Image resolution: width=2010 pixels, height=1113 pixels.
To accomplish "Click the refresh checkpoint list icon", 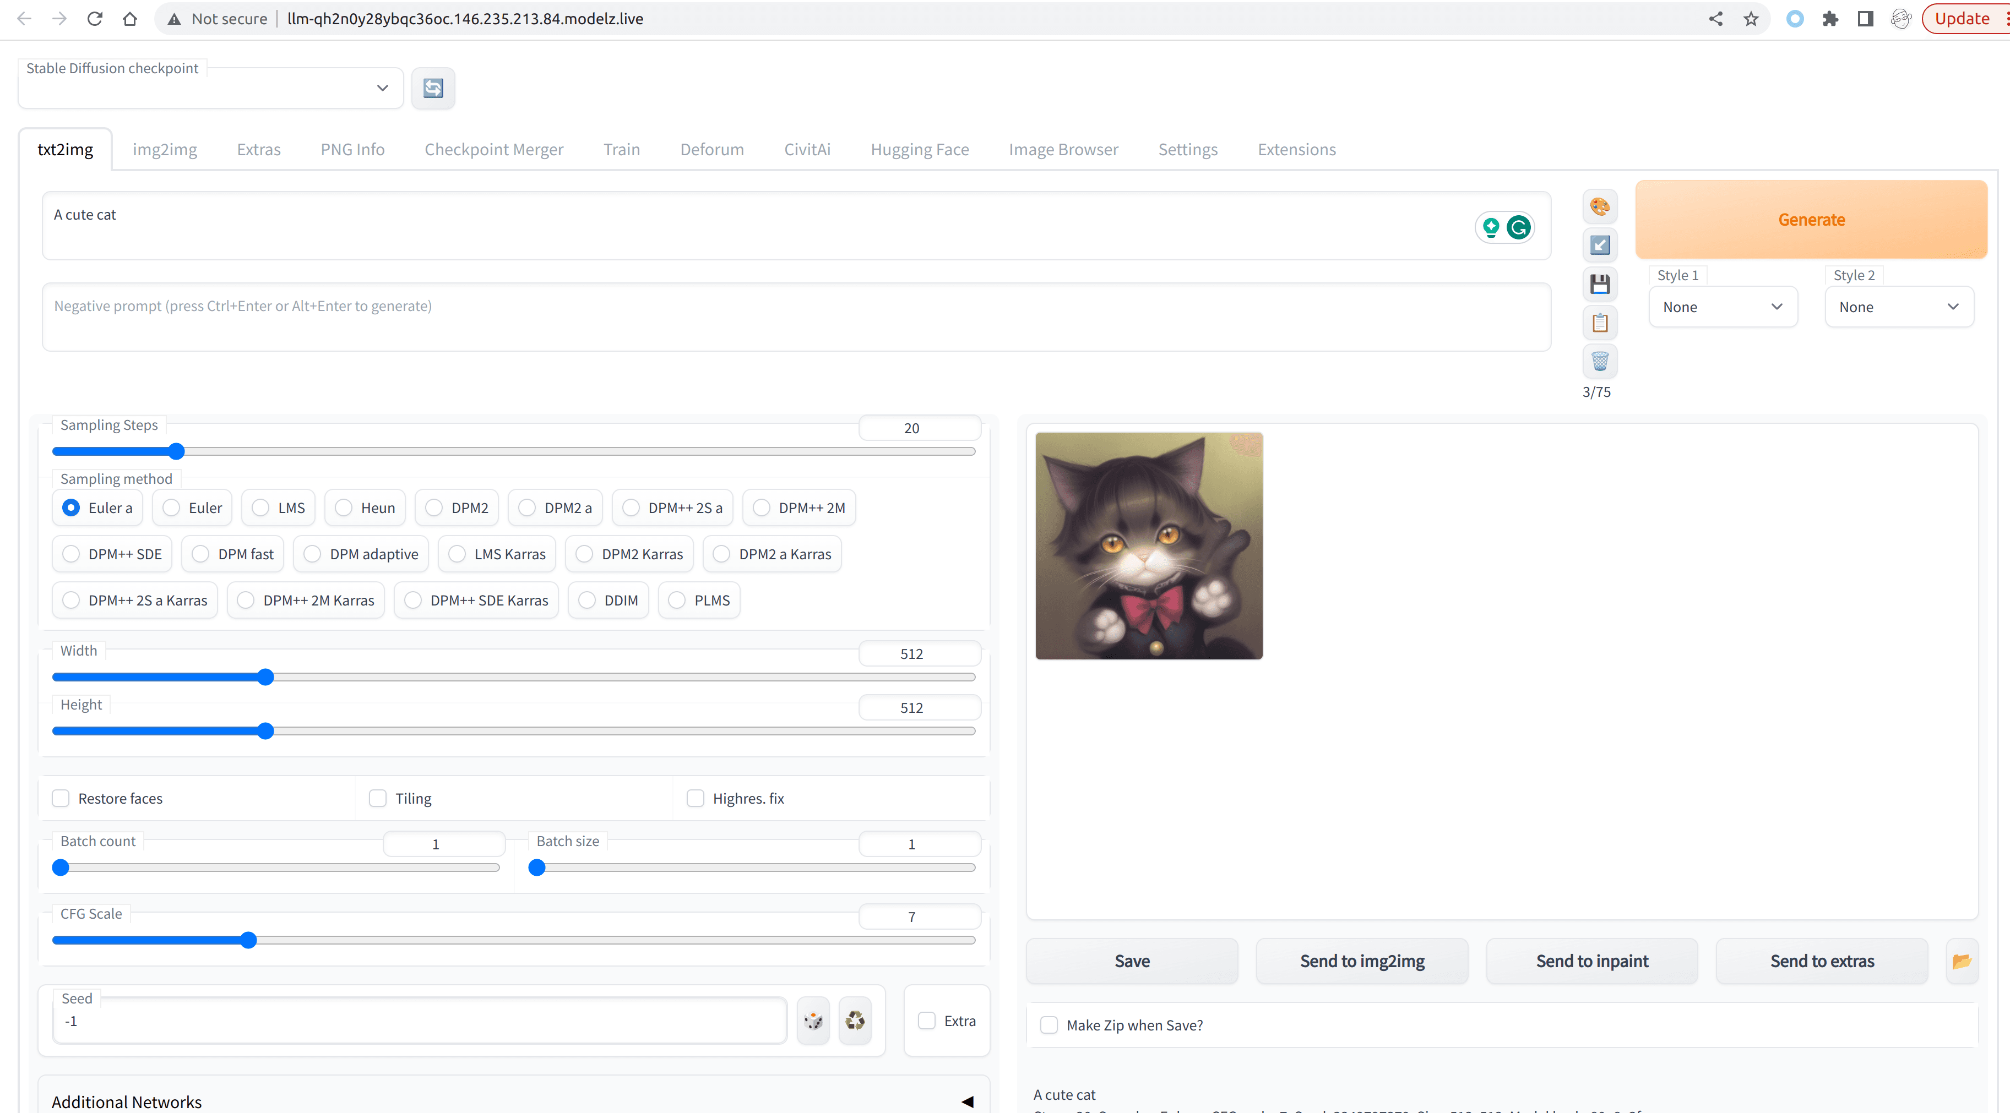I will click(x=433, y=88).
